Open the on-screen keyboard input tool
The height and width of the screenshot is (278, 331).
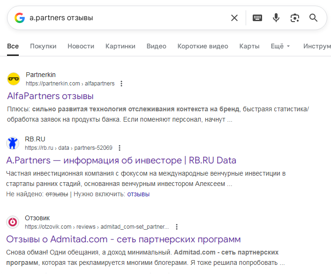point(257,18)
